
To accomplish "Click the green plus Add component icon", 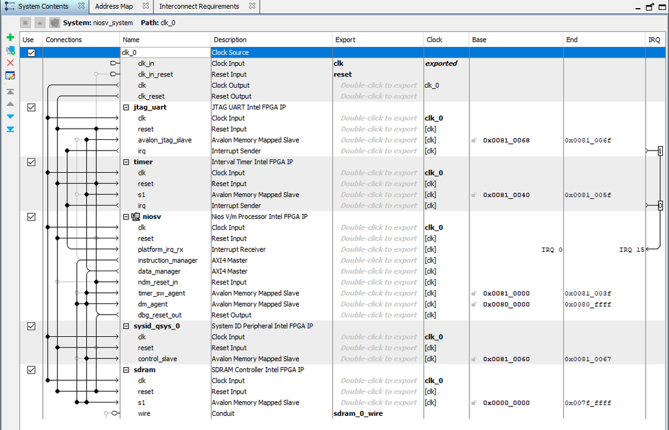I will point(10,38).
